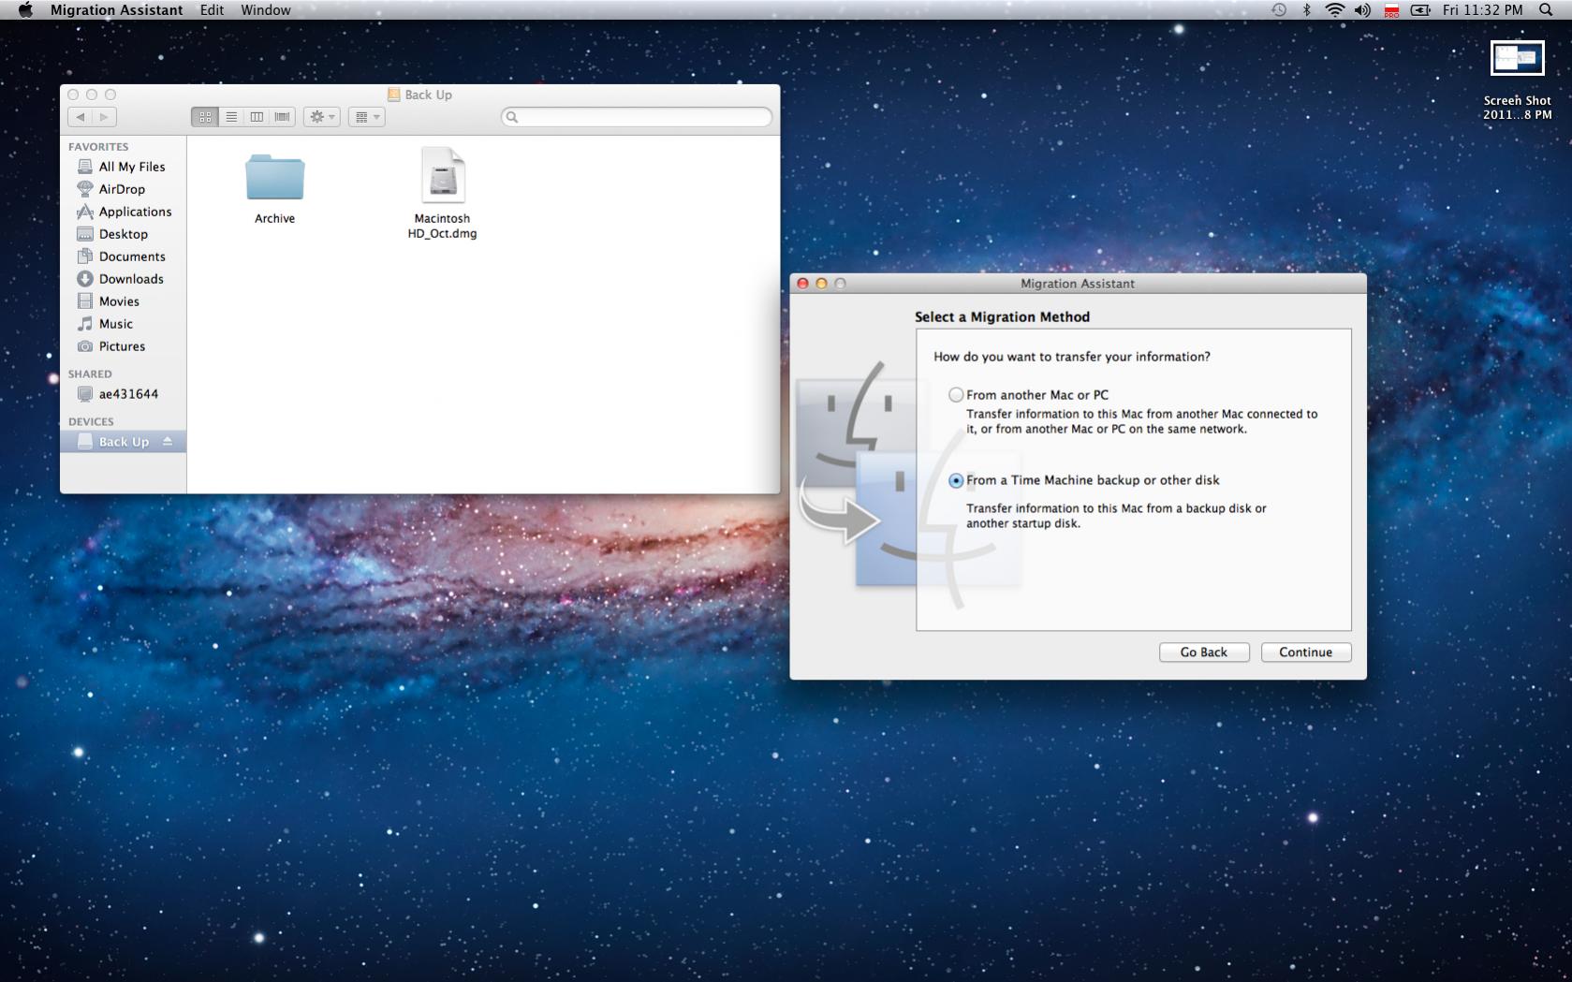Close the Back Up Finder window
Image resolution: width=1572 pixels, height=982 pixels.
(x=73, y=95)
